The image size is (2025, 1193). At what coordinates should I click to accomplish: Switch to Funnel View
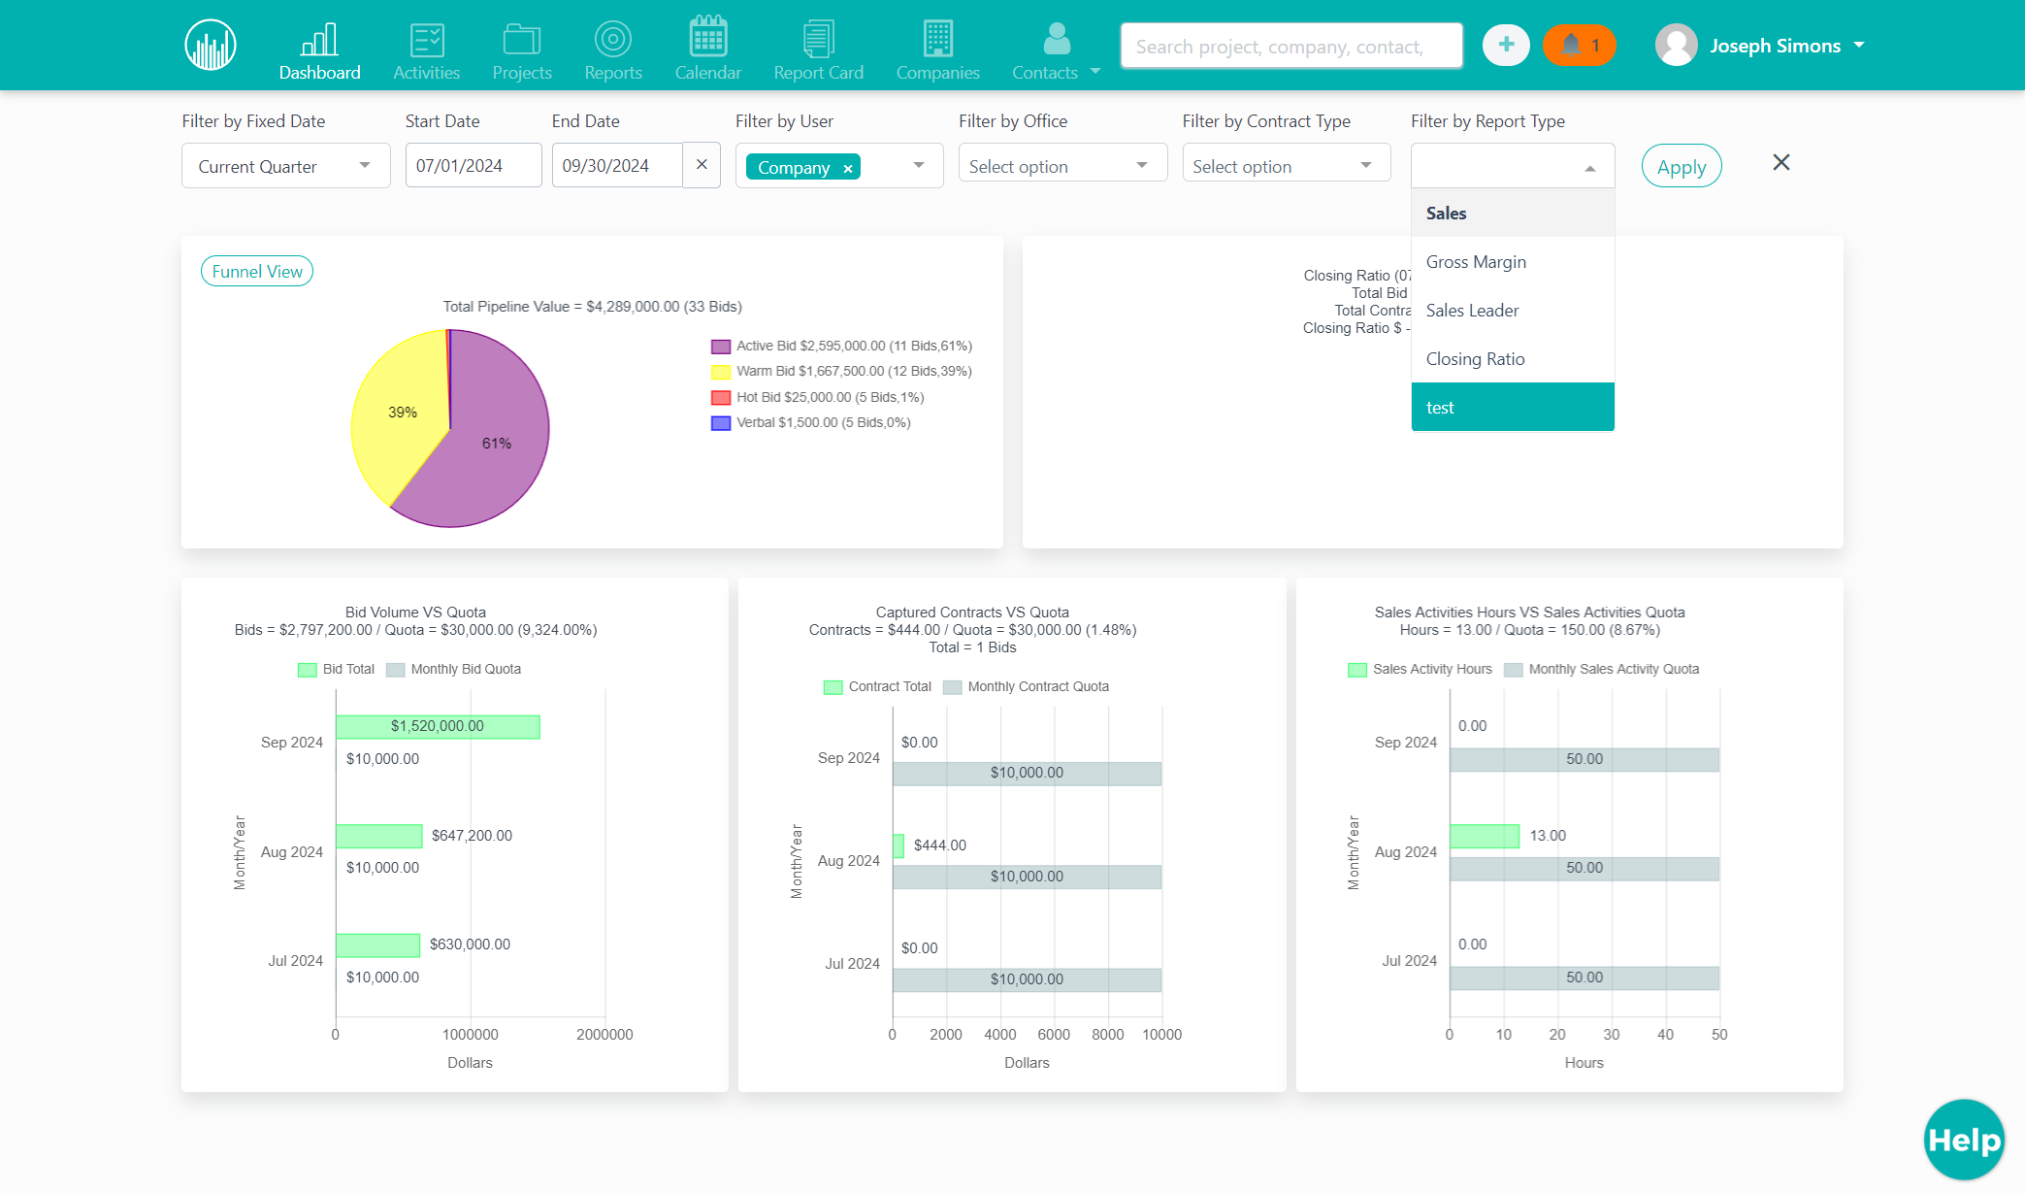coord(257,271)
